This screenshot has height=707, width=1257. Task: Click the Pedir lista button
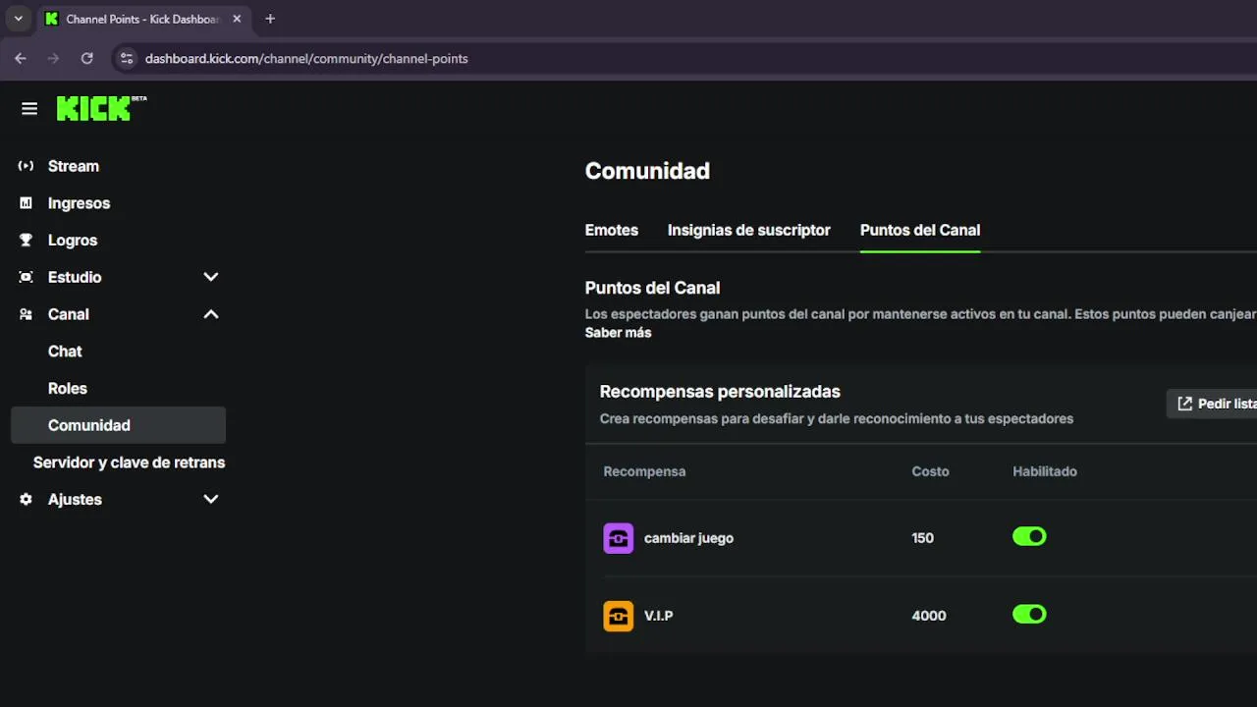pyautogui.click(x=1216, y=404)
